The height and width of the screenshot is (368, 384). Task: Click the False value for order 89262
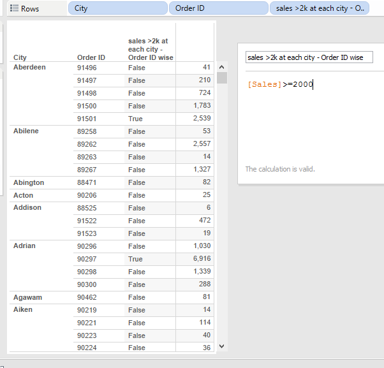coord(137,144)
